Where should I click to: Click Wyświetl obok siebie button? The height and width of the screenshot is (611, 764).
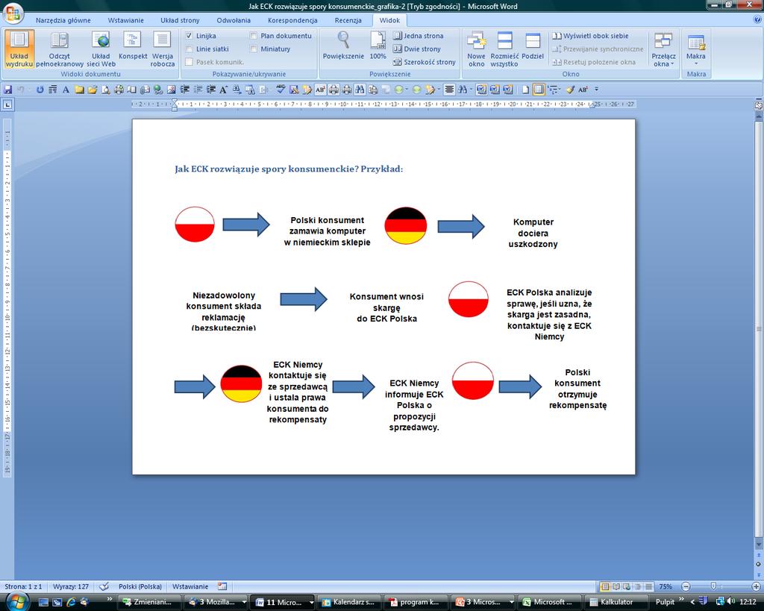pos(590,36)
